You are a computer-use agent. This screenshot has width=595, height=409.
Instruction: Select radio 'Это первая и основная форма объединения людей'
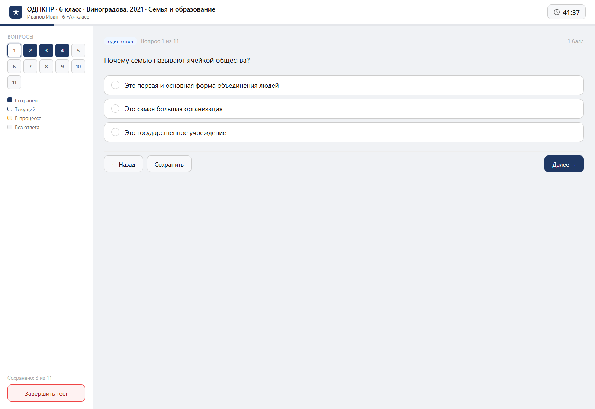click(115, 85)
